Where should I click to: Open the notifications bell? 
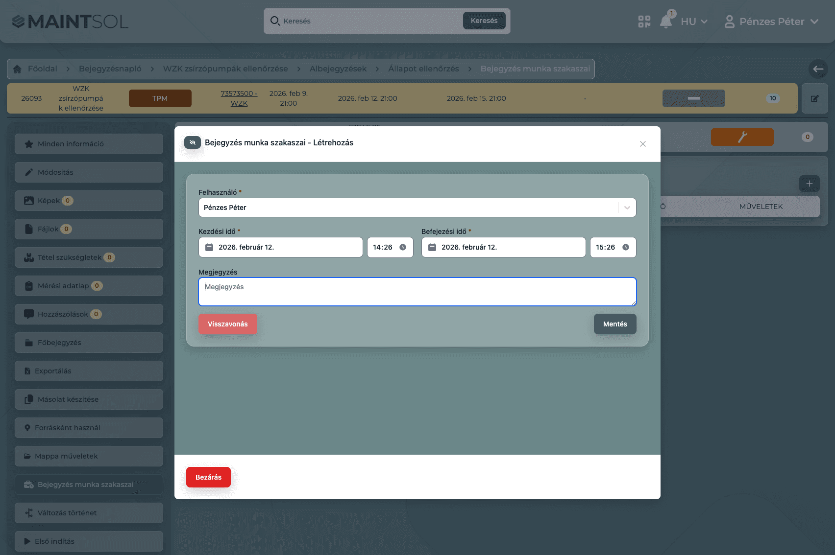665,22
